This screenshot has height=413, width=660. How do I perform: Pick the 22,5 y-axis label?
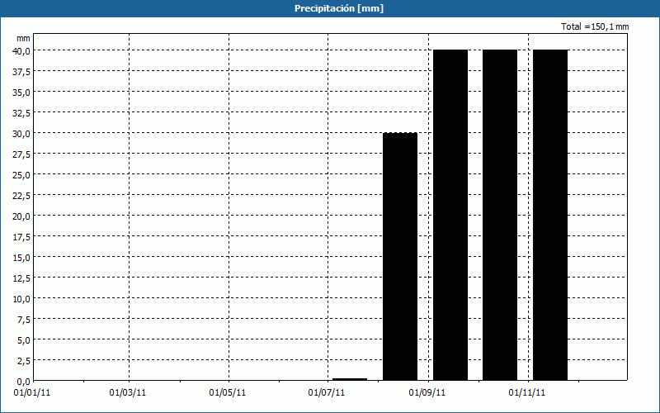(21, 196)
